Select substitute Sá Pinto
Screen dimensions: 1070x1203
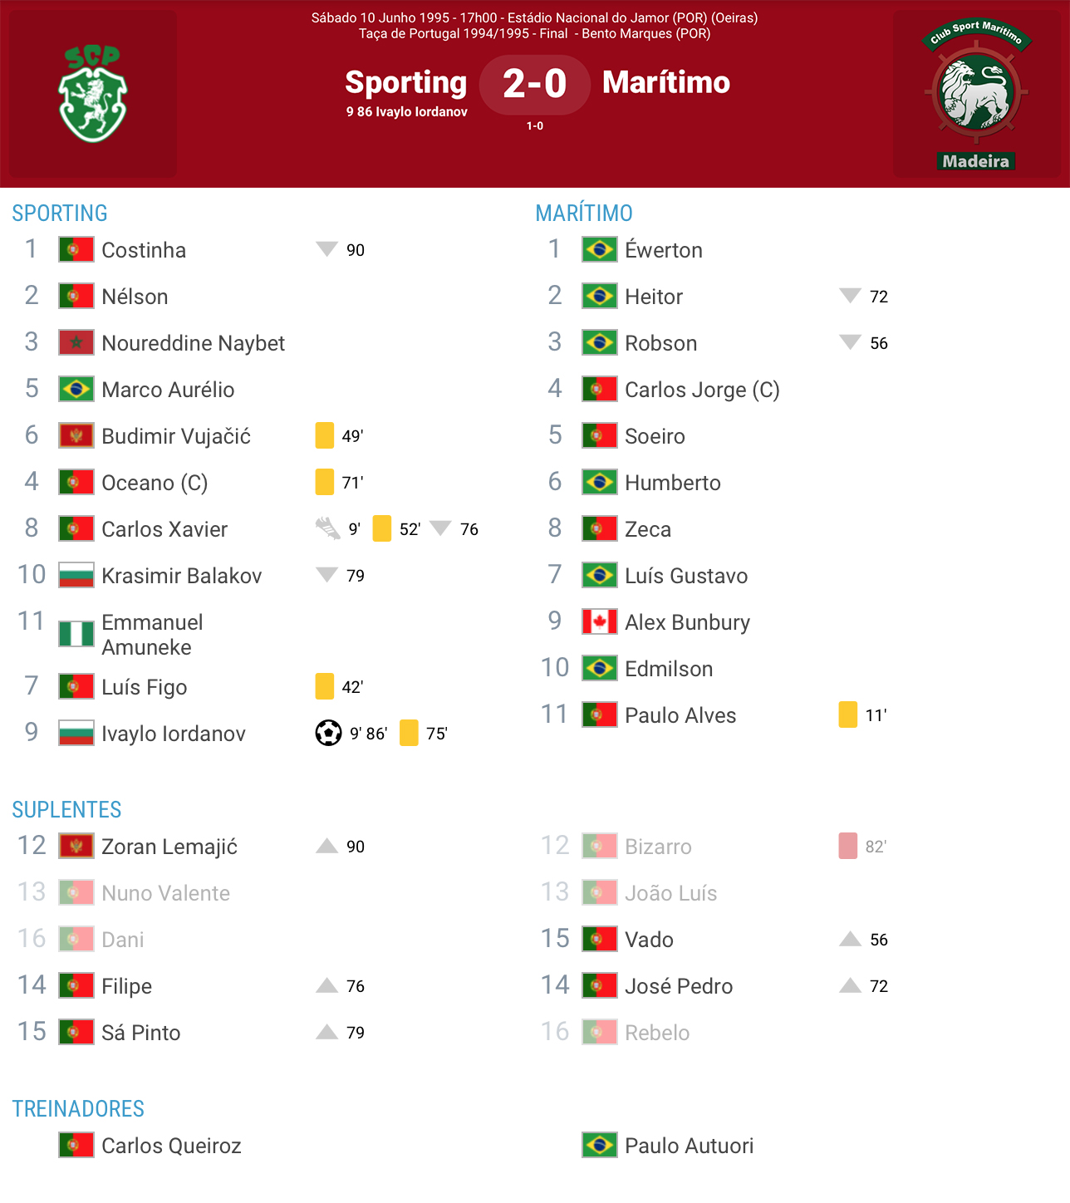(x=141, y=1033)
